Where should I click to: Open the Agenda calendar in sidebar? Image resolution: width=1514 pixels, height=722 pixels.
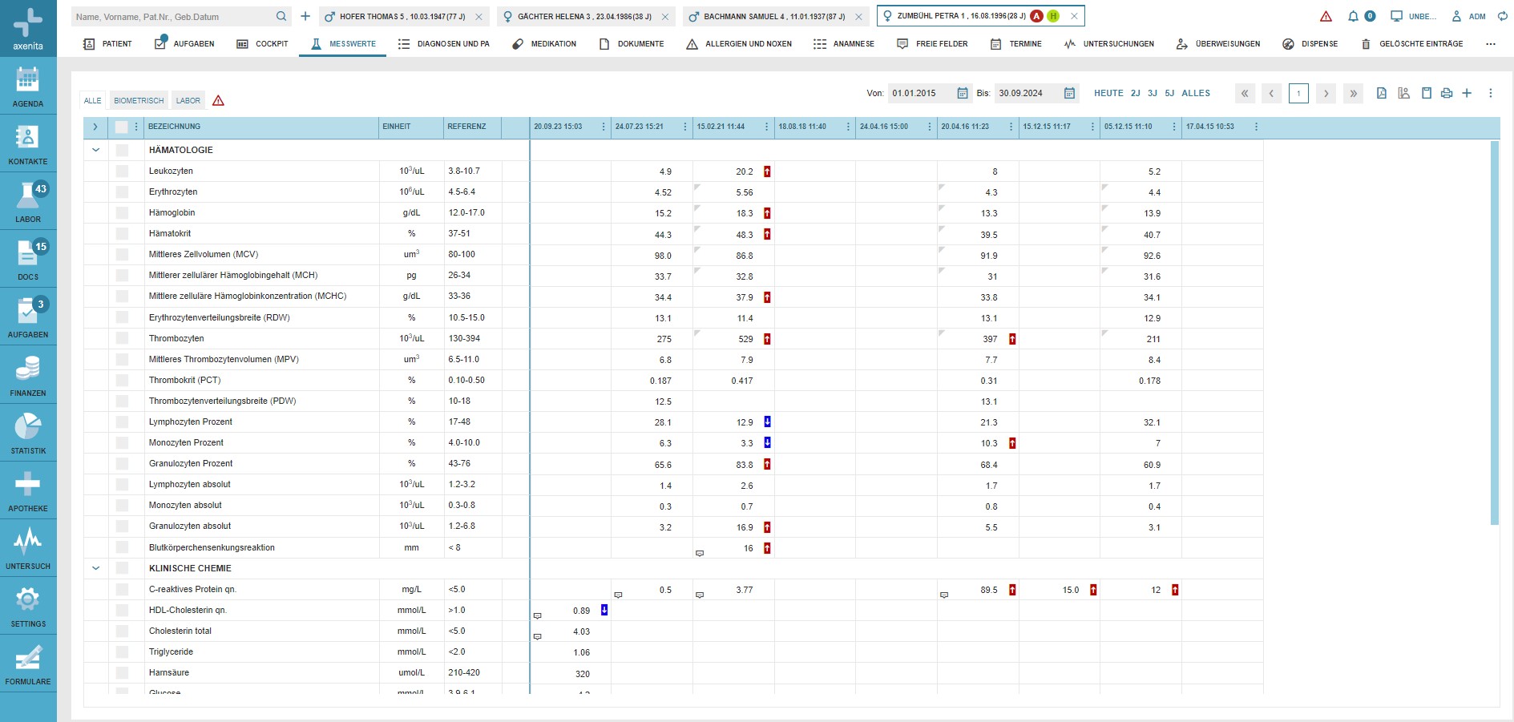(28, 87)
